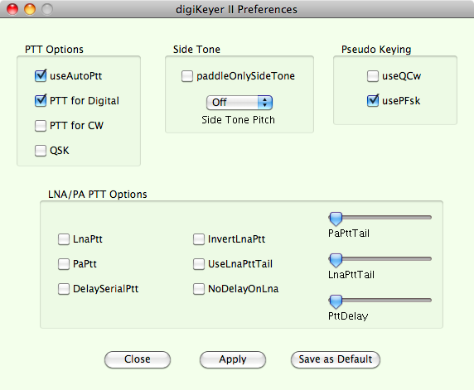This screenshot has width=474, height=390.
Task: Uncheck PTT for Digital option
Action: pos(41,100)
